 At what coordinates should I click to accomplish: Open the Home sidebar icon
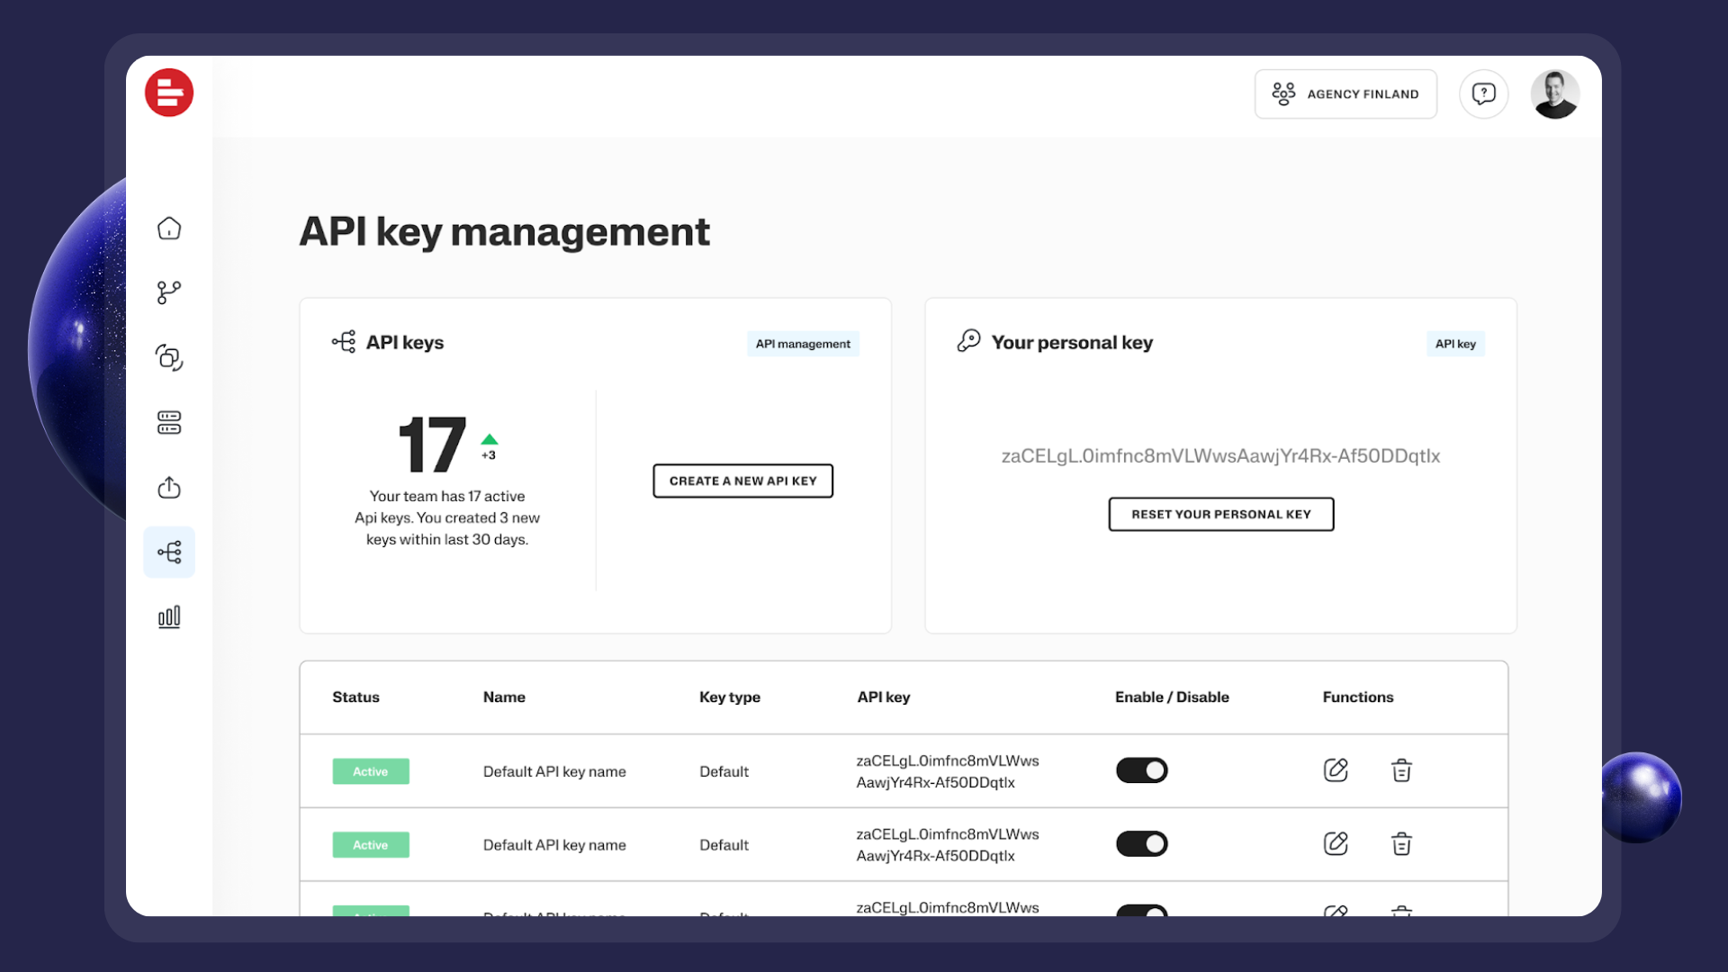coord(169,229)
